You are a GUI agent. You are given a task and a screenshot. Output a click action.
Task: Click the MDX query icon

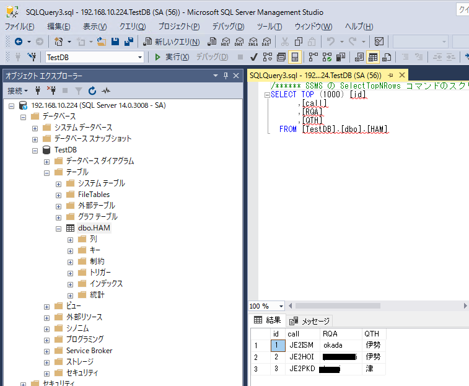coord(225,42)
